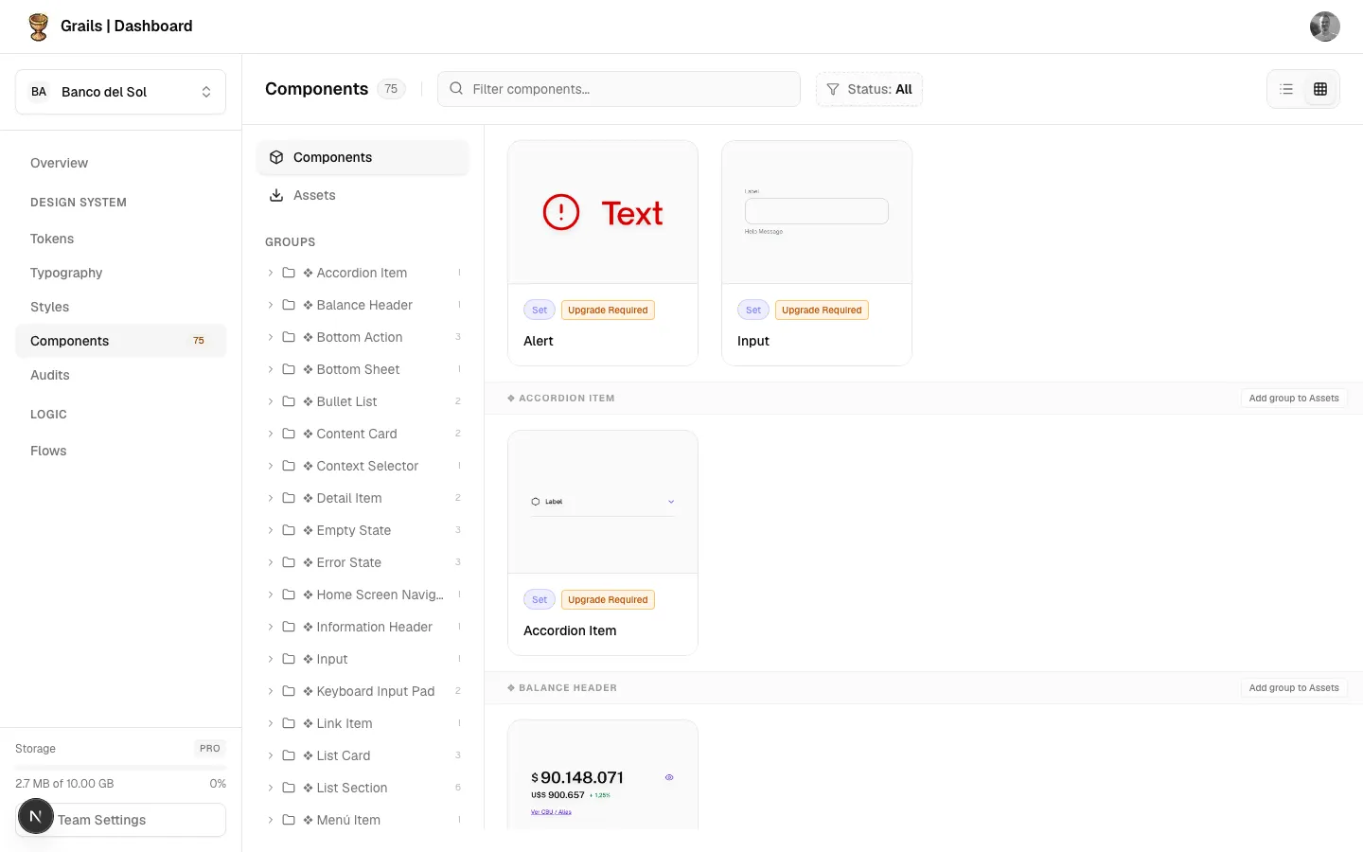
Task: Click the cube icon next to Components
Action: [276, 157]
